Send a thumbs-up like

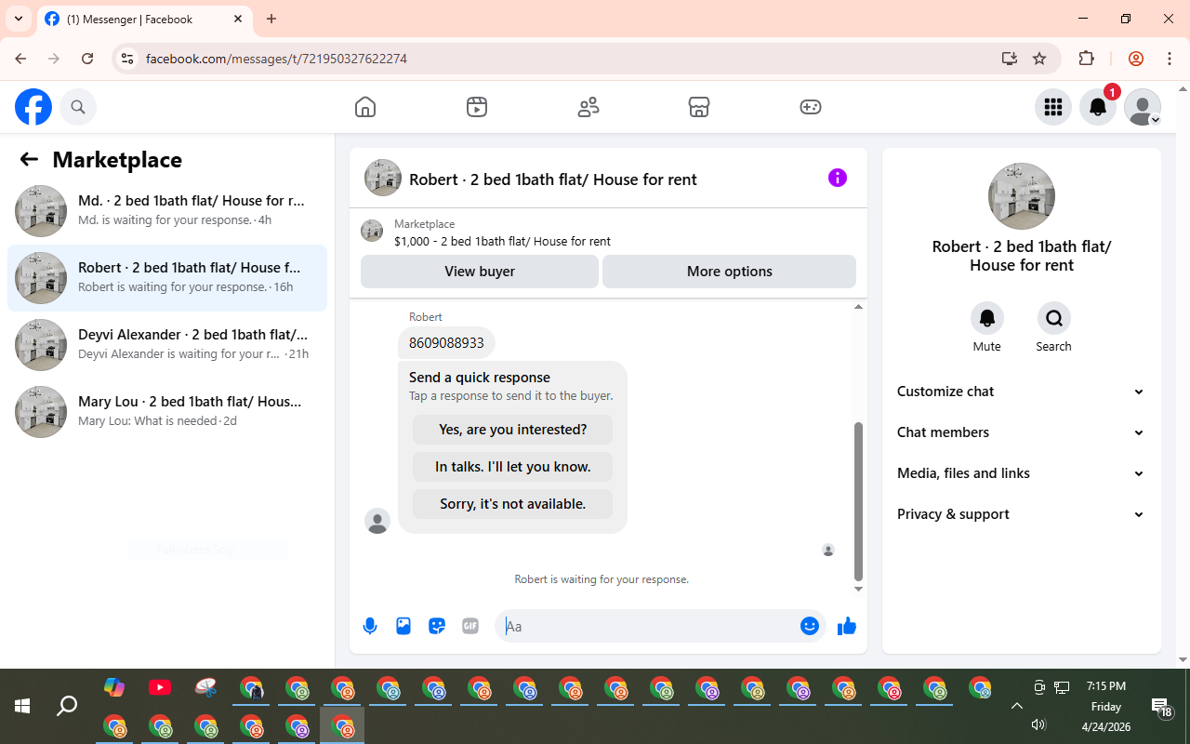847,626
